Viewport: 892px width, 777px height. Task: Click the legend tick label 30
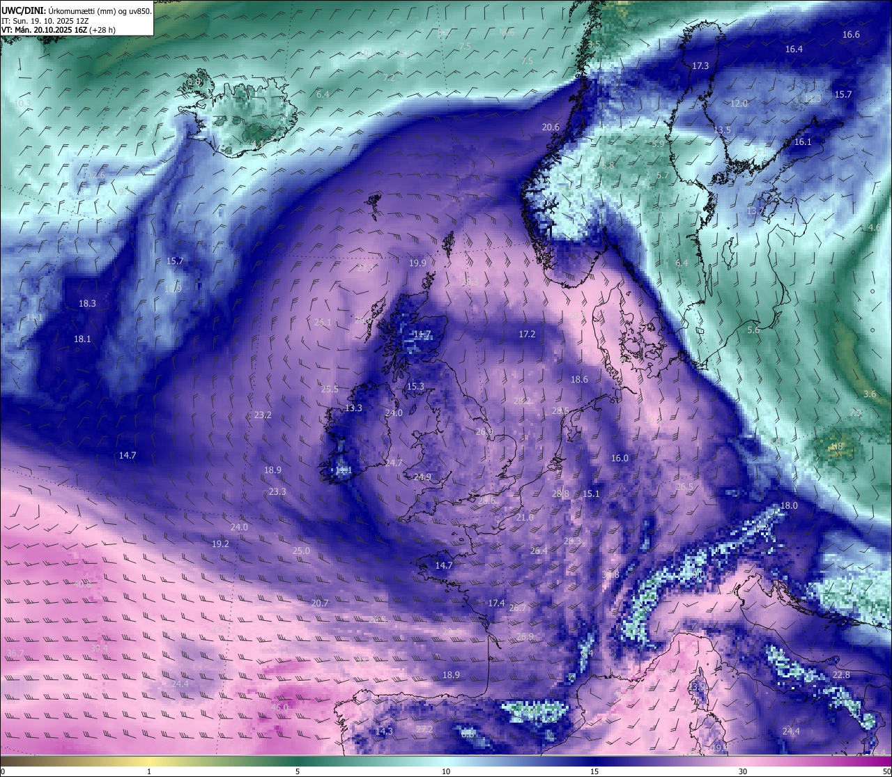click(743, 771)
